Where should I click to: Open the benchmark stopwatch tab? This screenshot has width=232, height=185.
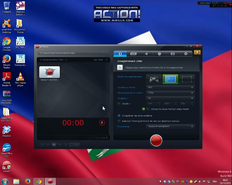pyautogui.click(x=159, y=54)
